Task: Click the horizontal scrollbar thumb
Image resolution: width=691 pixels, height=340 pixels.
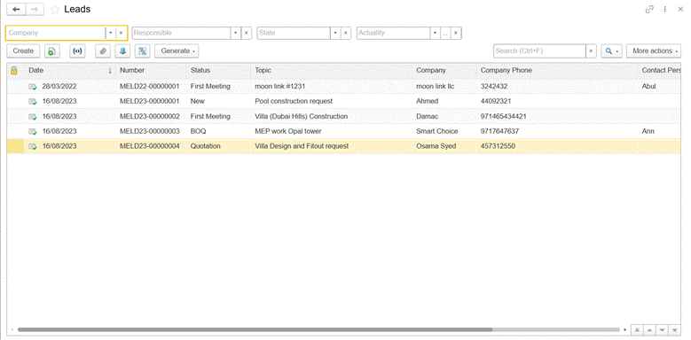Action: (x=255, y=329)
